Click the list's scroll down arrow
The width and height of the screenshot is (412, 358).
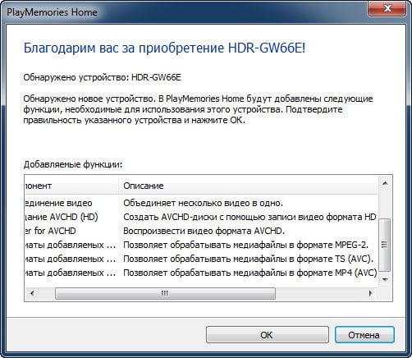tap(385, 279)
